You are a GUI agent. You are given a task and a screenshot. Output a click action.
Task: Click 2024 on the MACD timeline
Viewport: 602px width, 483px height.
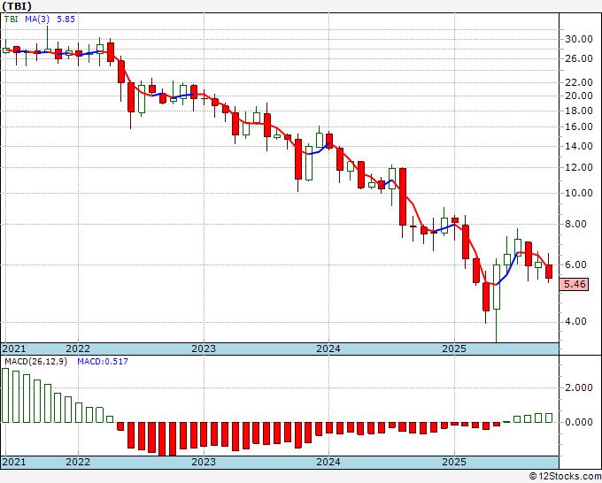click(x=328, y=462)
